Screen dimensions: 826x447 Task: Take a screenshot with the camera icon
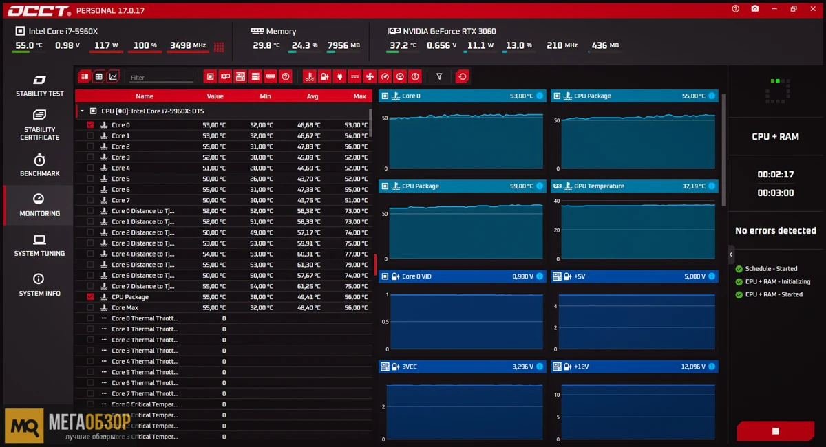[755, 9]
